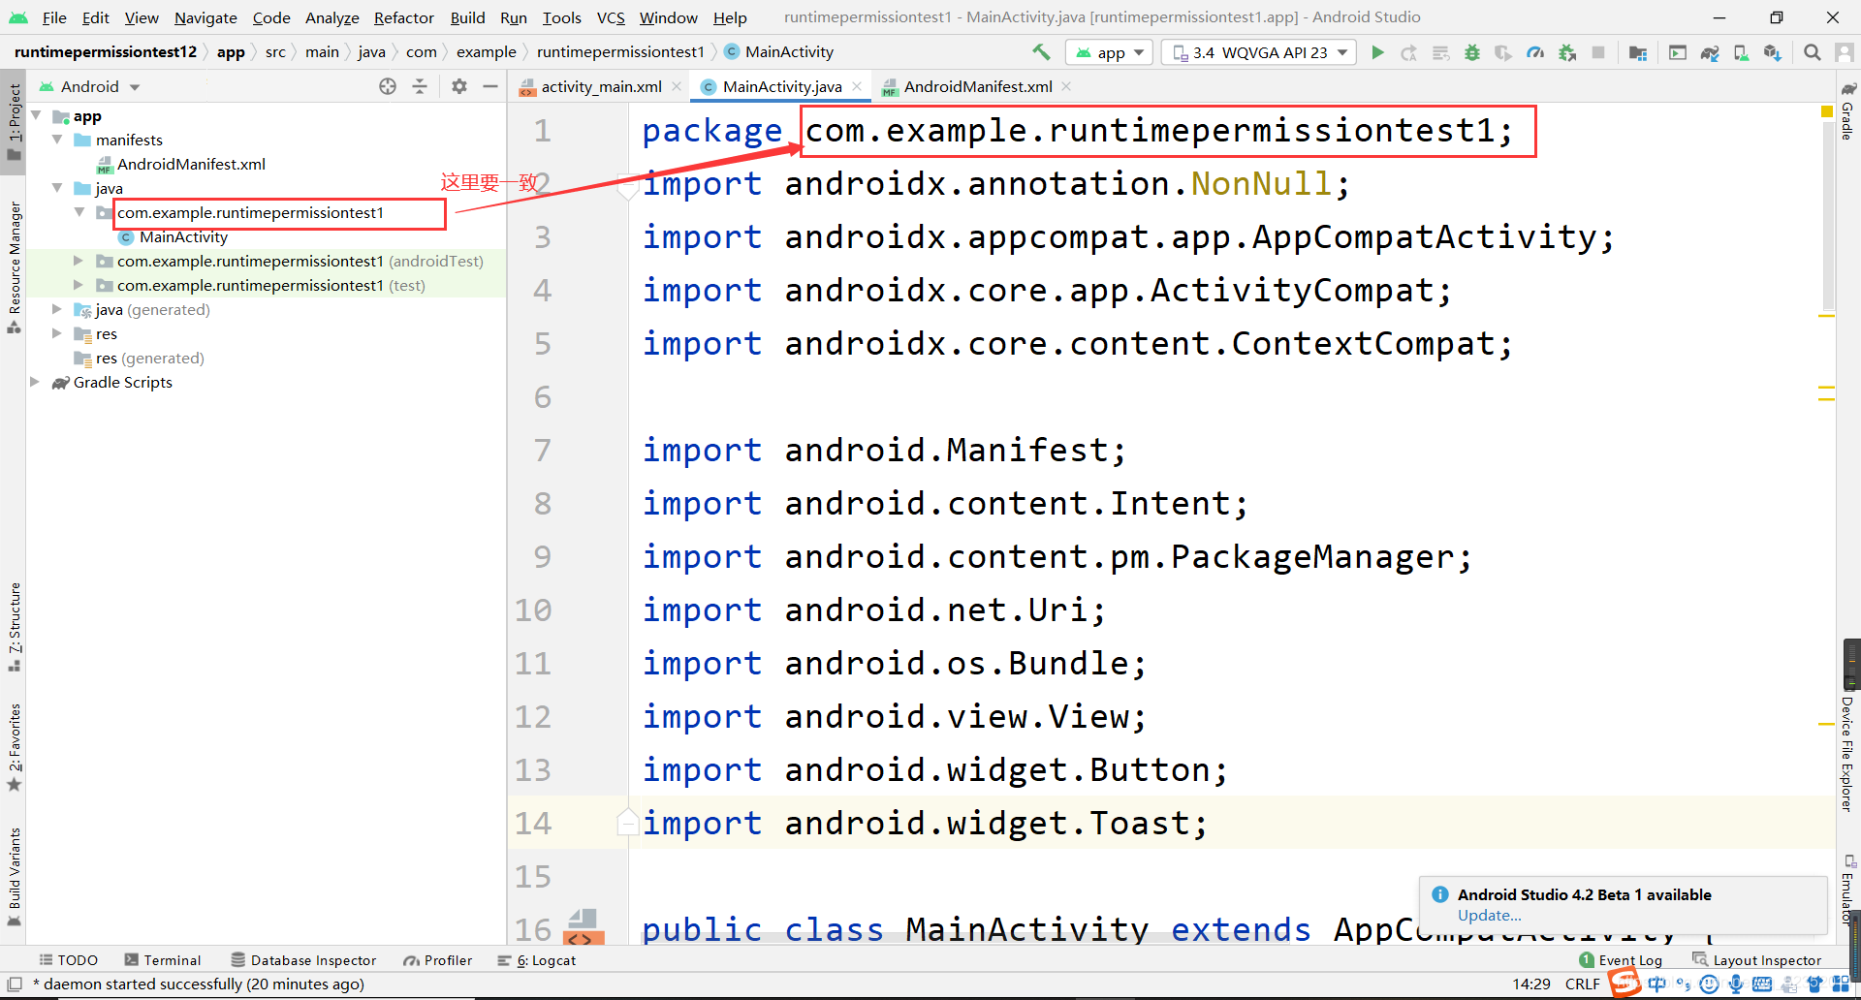1861x1000 pixels.
Task: Open Project Structure icon in toolbar
Action: point(1638,52)
